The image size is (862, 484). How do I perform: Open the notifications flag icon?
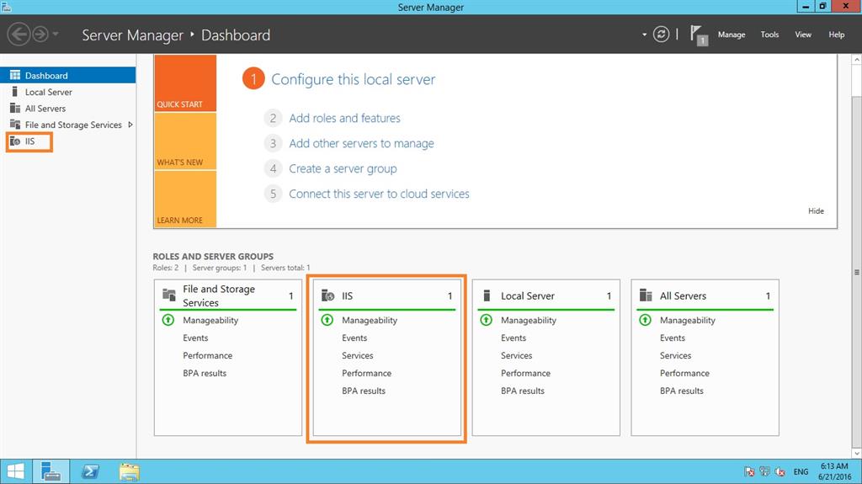(697, 35)
